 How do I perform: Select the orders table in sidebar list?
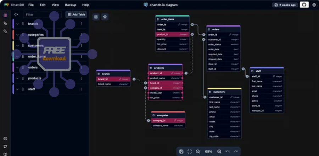click(x=50, y=68)
